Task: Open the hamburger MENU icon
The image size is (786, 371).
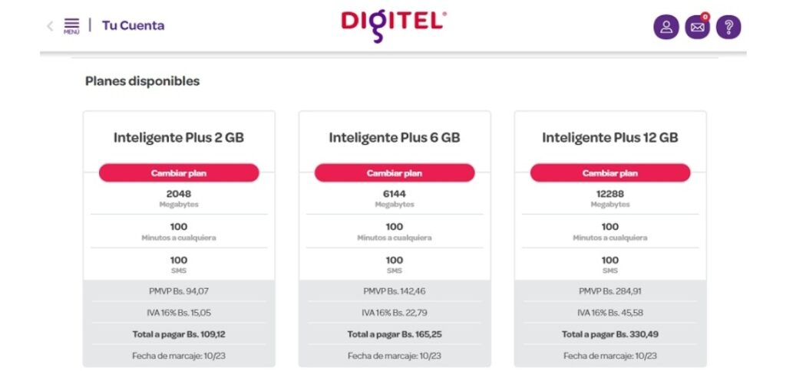Action: coord(71,26)
